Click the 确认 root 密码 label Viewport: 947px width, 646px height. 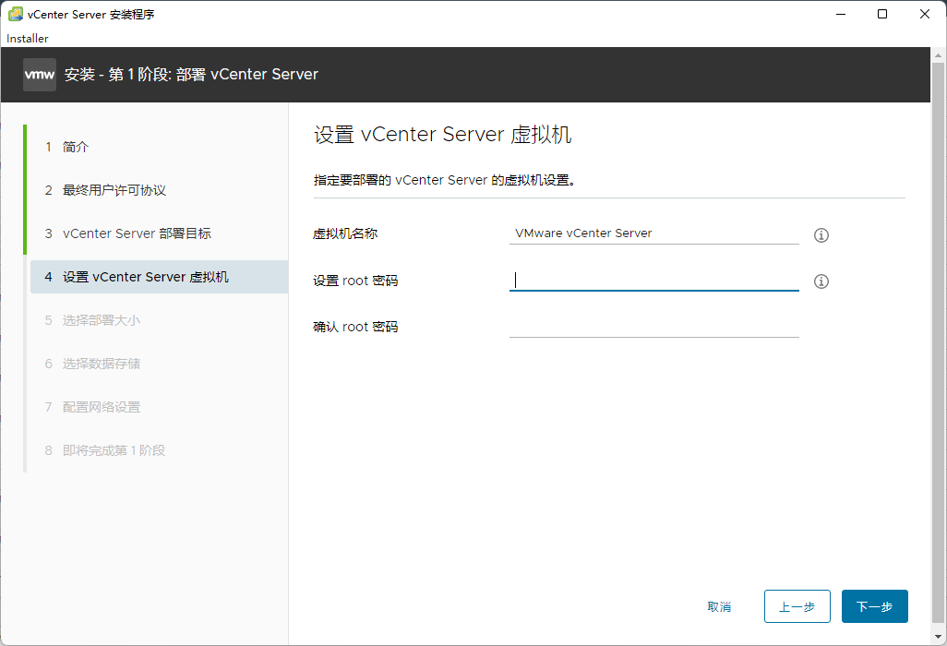[x=355, y=327]
